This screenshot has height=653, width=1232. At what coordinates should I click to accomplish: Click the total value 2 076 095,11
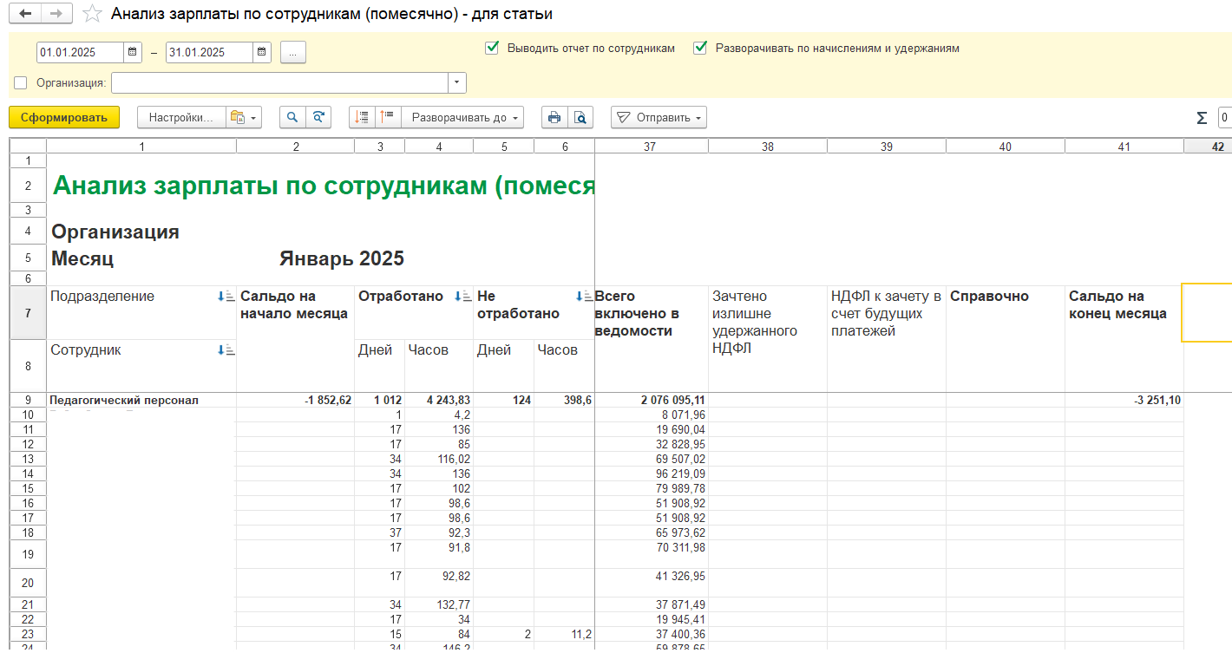(672, 400)
